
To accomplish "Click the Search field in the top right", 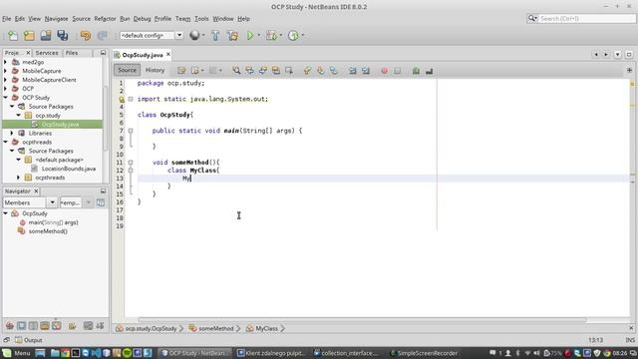I will [581, 18].
